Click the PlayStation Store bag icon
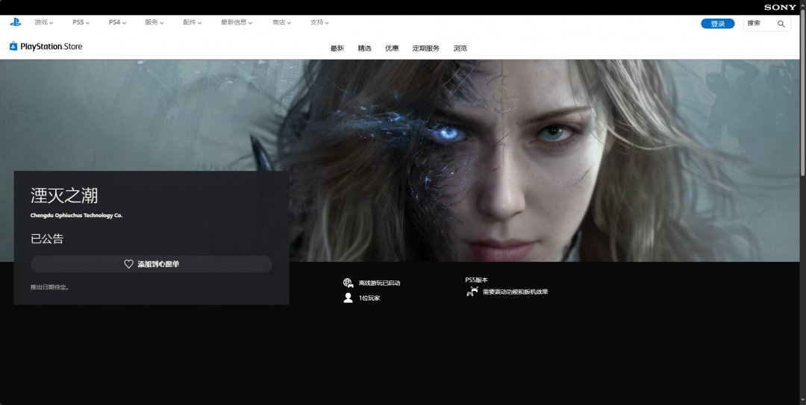 13,46
